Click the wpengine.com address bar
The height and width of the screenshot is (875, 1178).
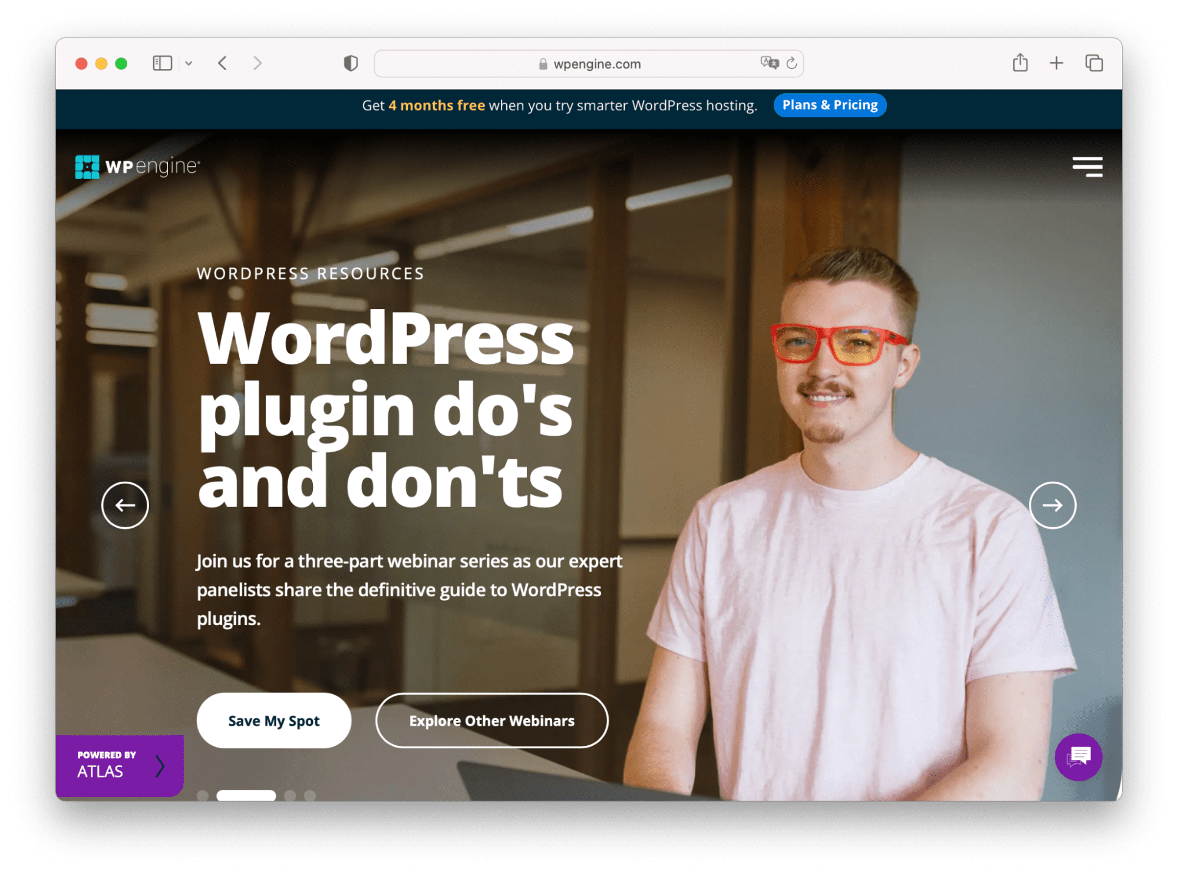tap(589, 64)
